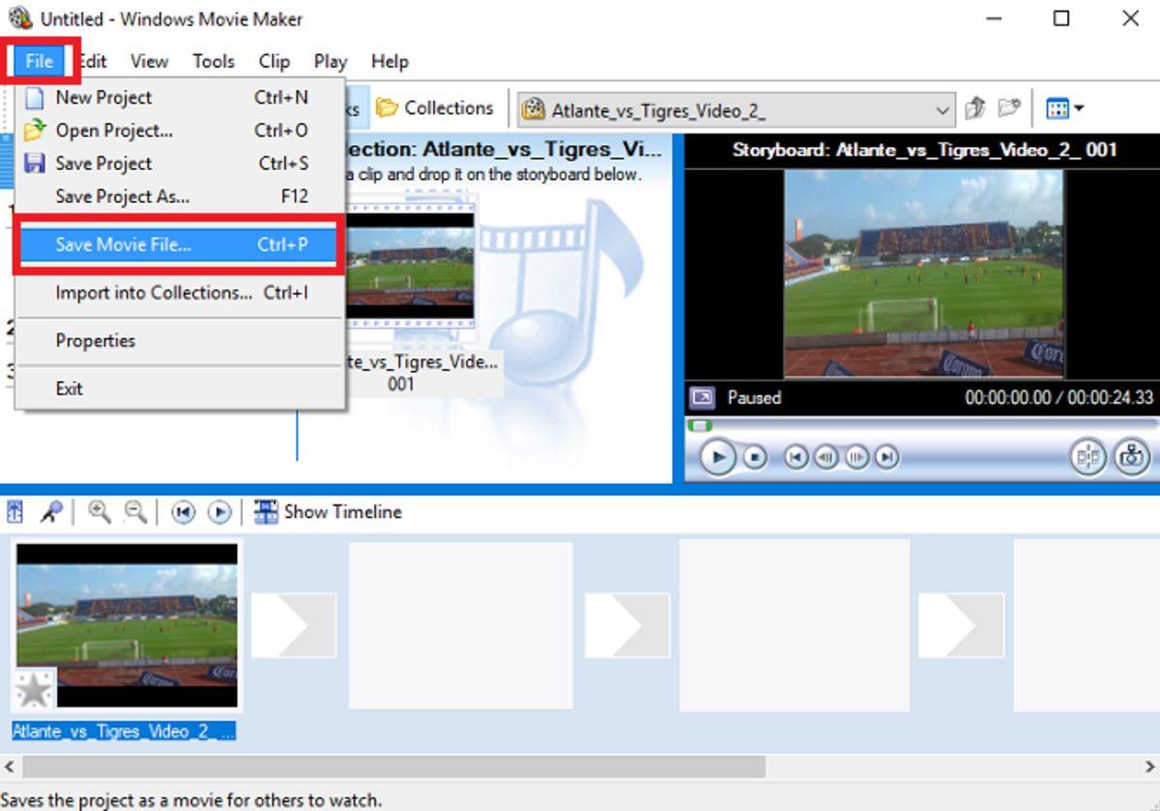
Task: Toggle preview monitor full screen icon
Action: [x=702, y=397]
